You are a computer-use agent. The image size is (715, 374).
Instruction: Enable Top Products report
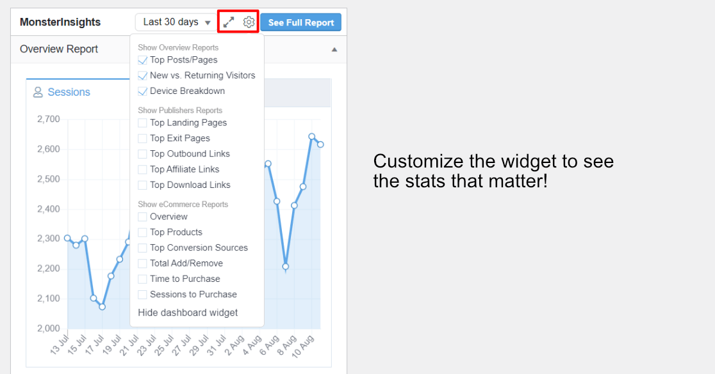pyautogui.click(x=142, y=232)
